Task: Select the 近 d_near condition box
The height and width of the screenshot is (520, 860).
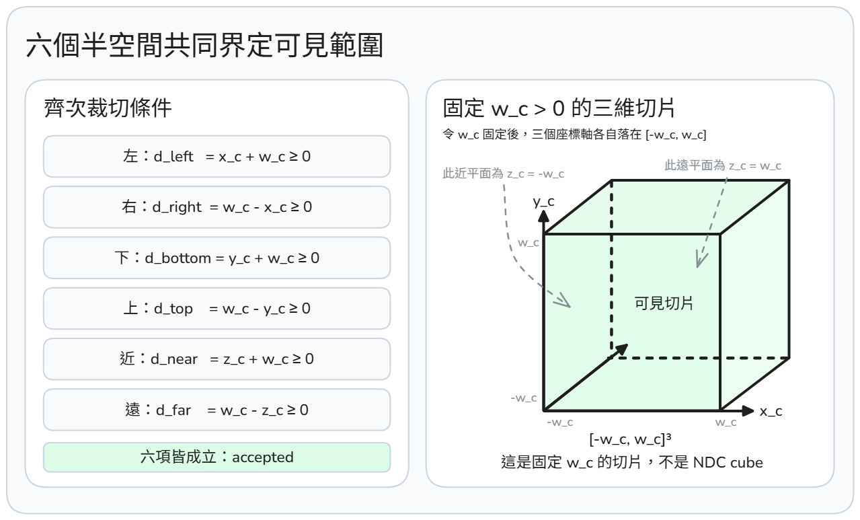Action: (217, 359)
